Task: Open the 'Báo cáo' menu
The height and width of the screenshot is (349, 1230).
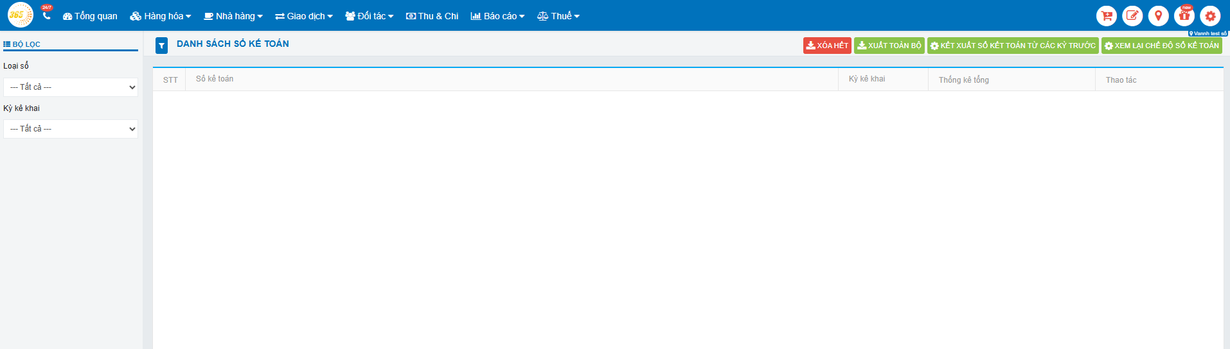Action: (x=497, y=16)
